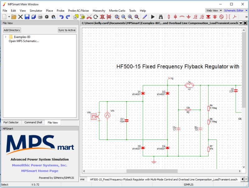Open the new file dropdown arrow
This screenshot has width=249, height=188.
[x=9, y=17]
